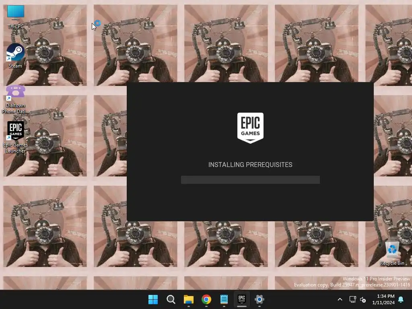Open File Explorer from the taskbar
The height and width of the screenshot is (309, 412).
point(189,299)
